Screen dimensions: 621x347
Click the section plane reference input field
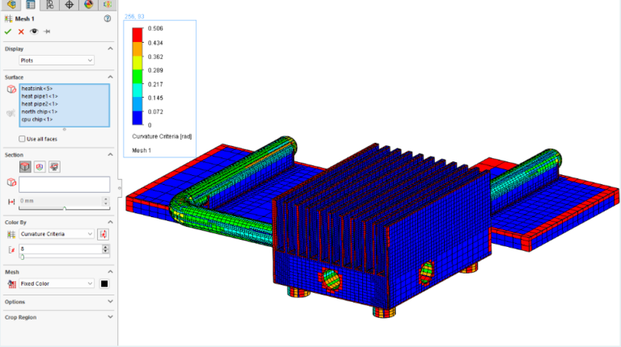pyautogui.click(x=65, y=185)
